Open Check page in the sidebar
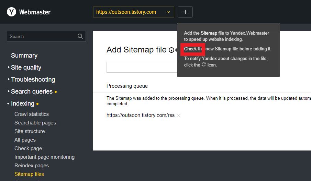The image size is (311, 181). 28,148
